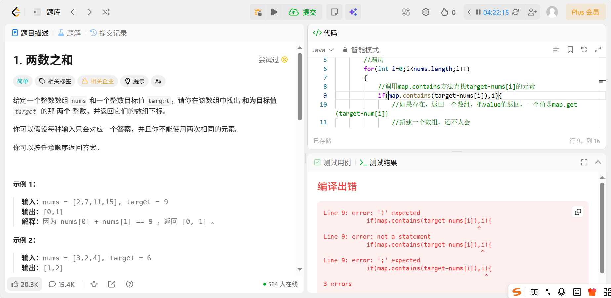Screen dimensions: 611x298
Task: Click the LeetCode logo icon
Action: tap(16, 12)
